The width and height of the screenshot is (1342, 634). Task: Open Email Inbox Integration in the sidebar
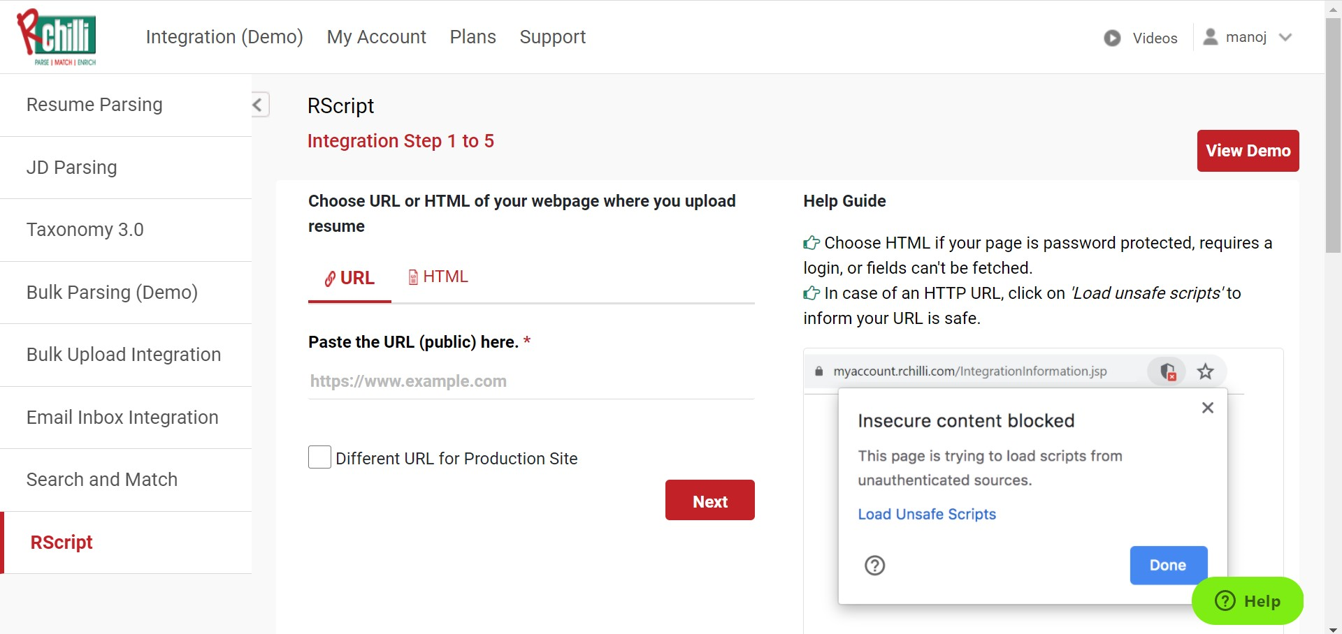click(x=126, y=418)
